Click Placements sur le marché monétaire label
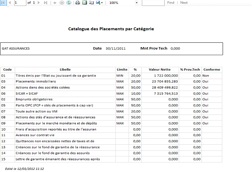 [56, 123]
